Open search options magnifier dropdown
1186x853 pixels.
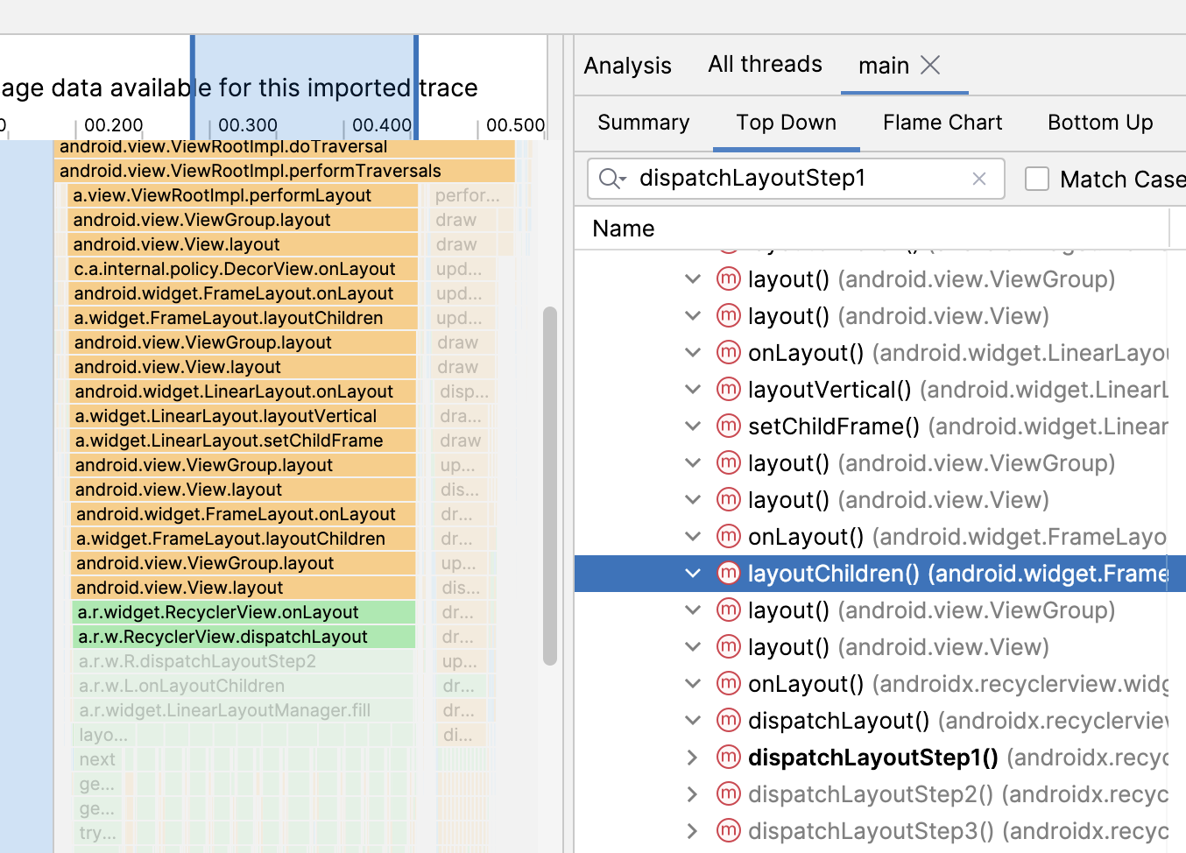(611, 179)
